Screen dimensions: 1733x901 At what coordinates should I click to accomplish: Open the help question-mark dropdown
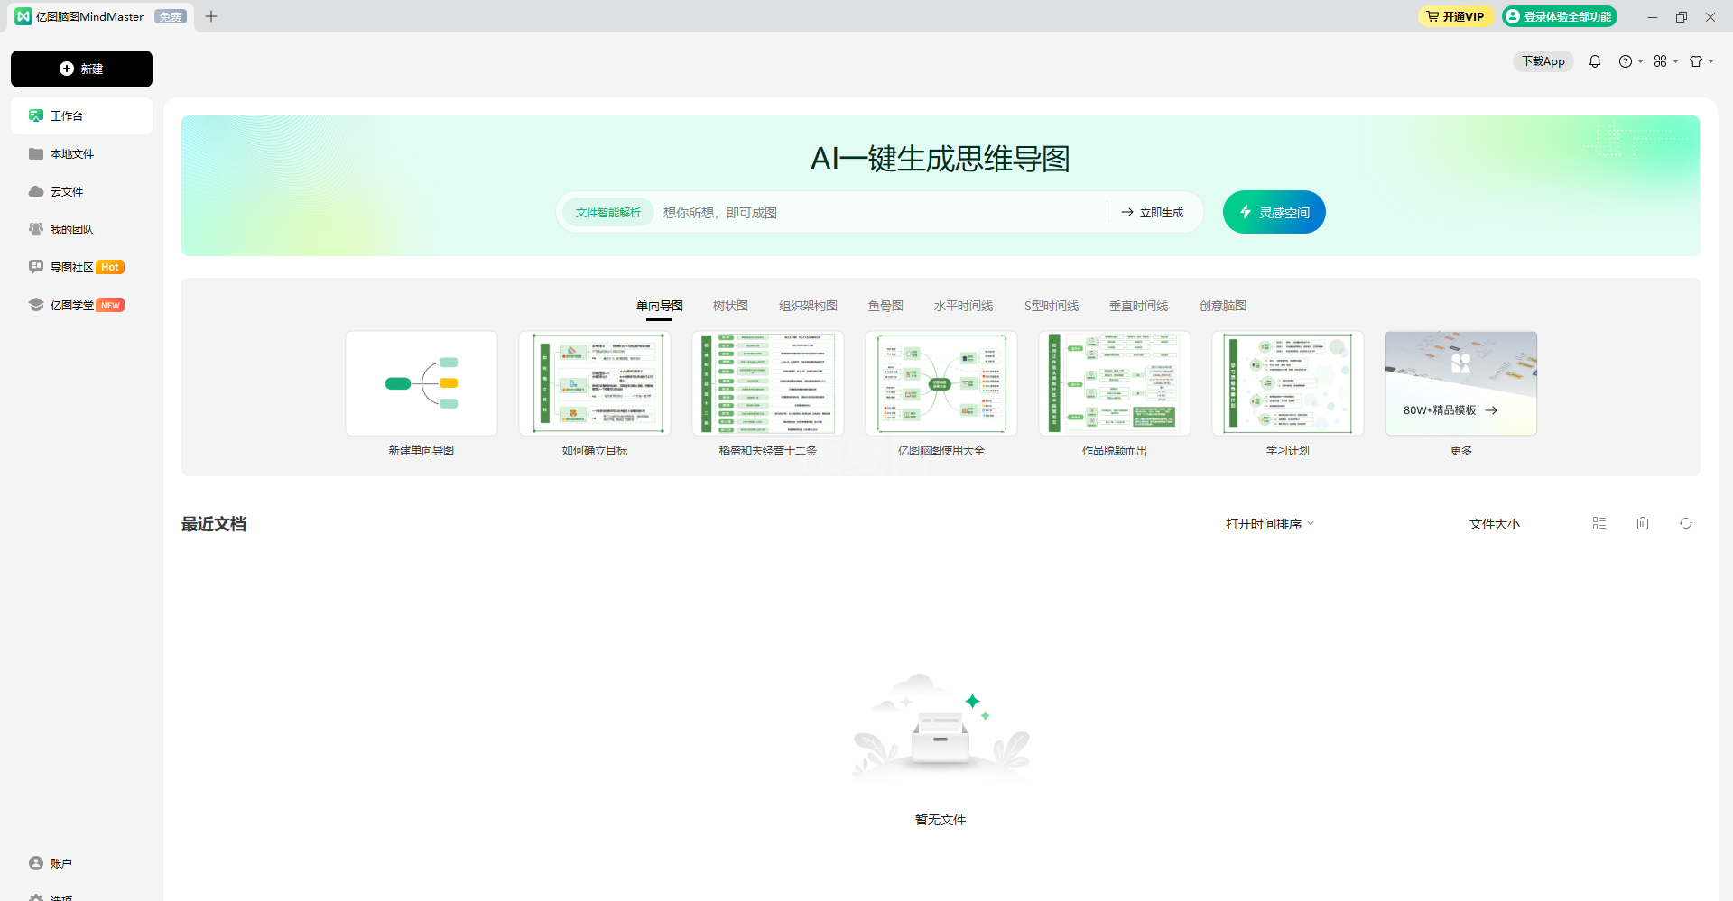tap(1630, 61)
